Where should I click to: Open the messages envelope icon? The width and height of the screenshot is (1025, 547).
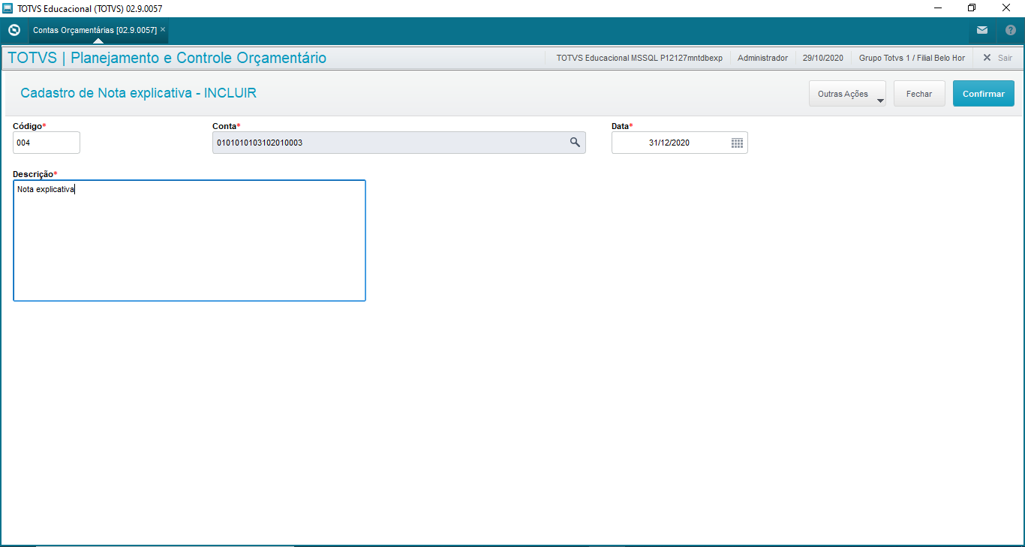click(982, 31)
